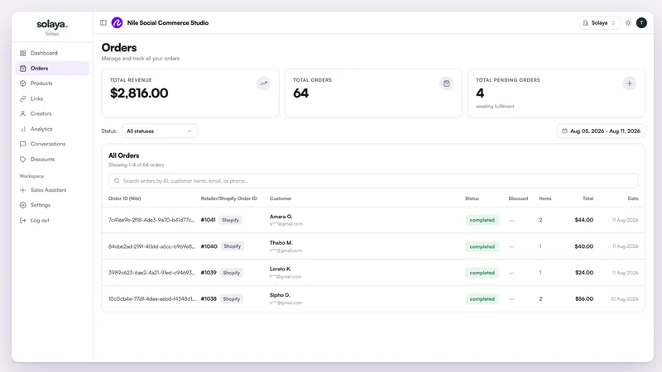The height and width of the screenshot is (372, 662).
Task: Select customer Thabo M.
Action: pyautogui.click(x=281, y=243)
